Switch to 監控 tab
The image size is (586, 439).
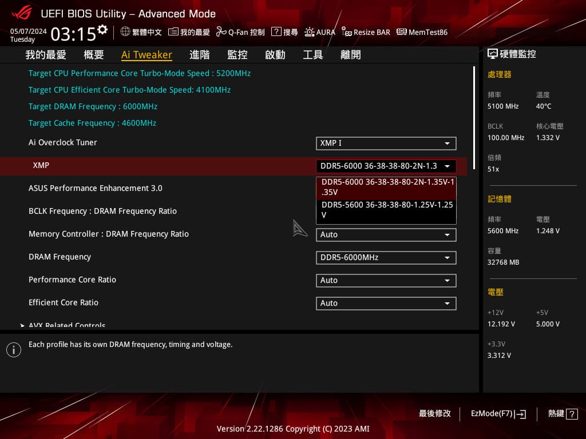237,55
